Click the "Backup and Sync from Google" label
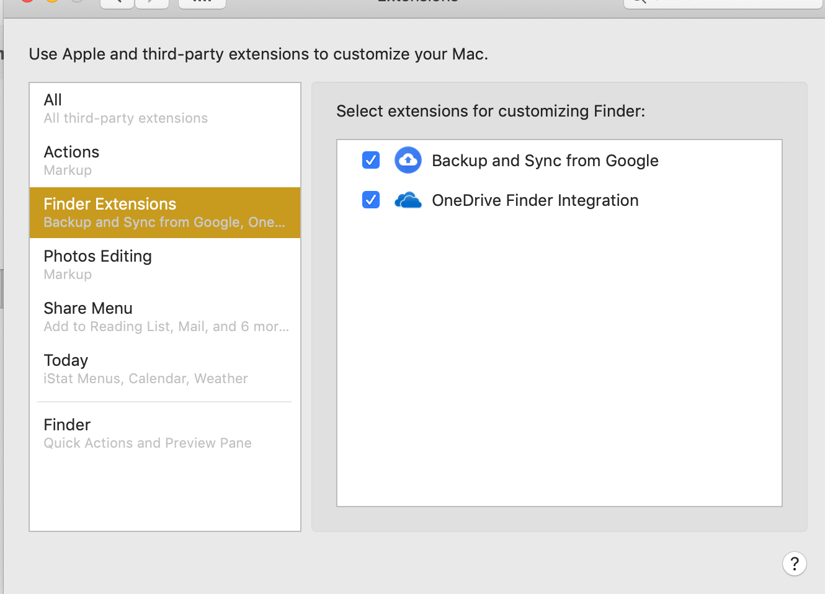 [545, 161]
